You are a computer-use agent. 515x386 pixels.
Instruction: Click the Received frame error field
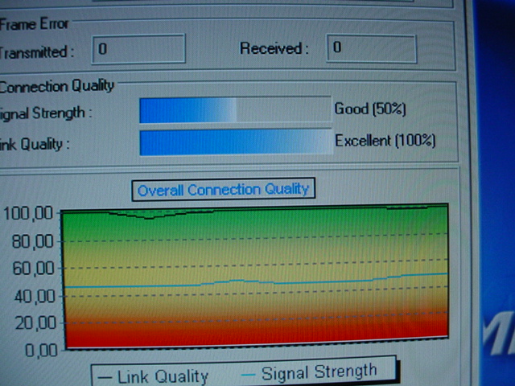coord(372,48)
